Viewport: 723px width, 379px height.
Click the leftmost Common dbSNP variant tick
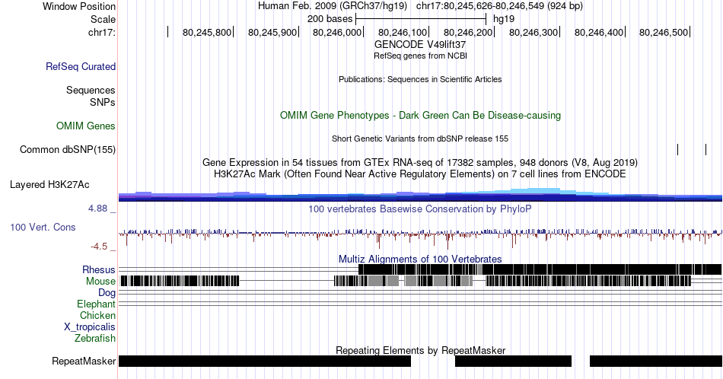tap(678, 149)
